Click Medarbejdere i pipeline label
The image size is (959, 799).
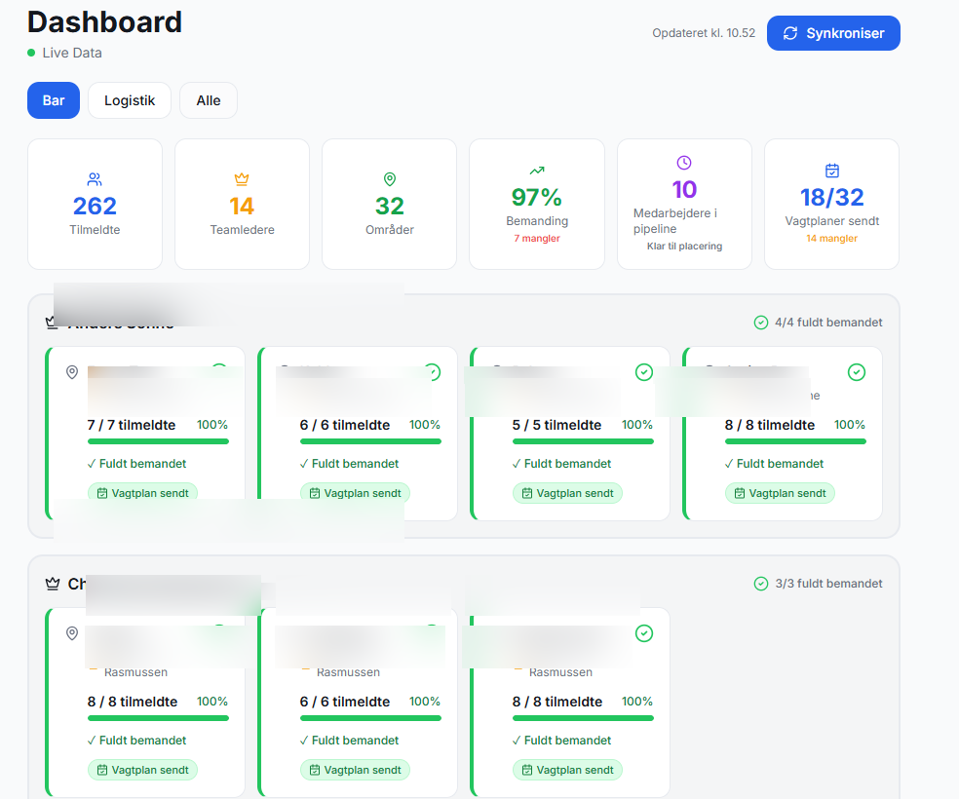[x=675, y=220]
